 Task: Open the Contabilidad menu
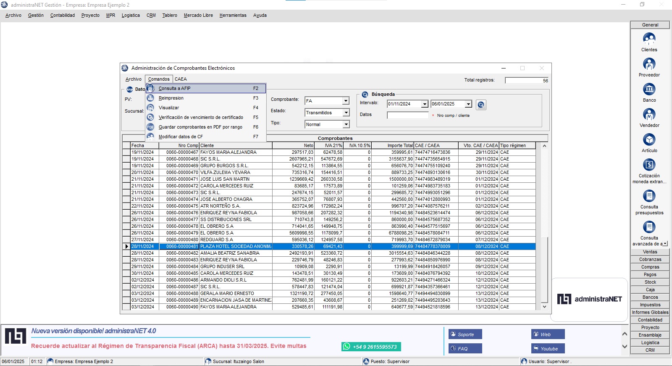pyautogui.click(x=63, y=15)
